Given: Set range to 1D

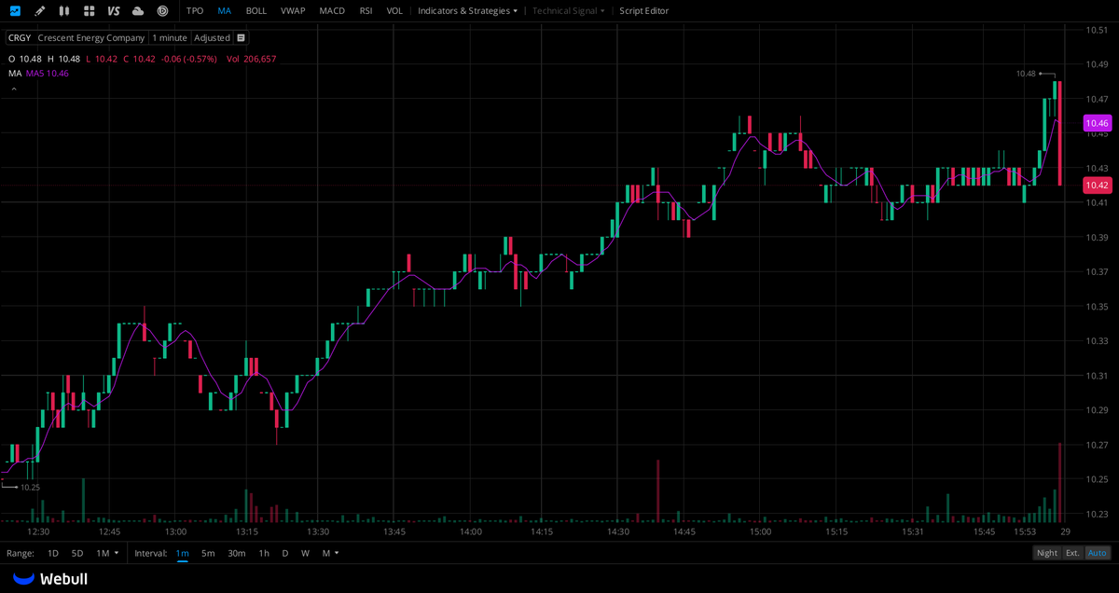Looking at the screenshot, I should click(53, 553).
